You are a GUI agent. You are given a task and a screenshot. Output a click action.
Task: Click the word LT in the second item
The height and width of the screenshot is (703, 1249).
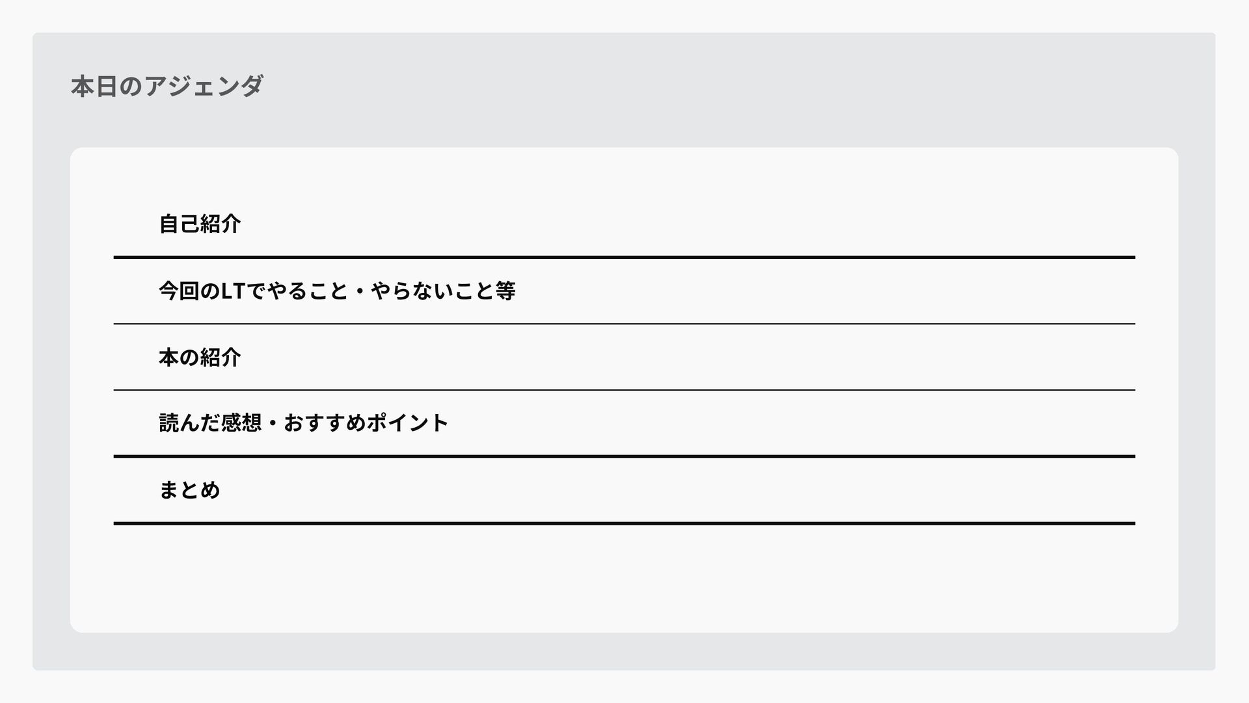pyautogui.click(x=233, y=291)
